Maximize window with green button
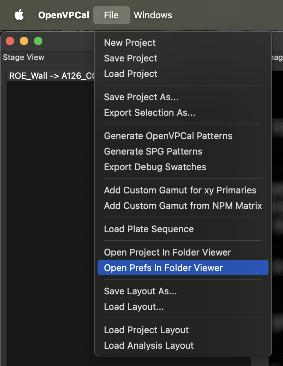The height and width of the screenshot is (366, 283). tap(38, 41)
